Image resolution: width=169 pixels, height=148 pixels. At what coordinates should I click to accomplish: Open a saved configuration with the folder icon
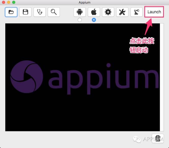click(x=11, y=12)
